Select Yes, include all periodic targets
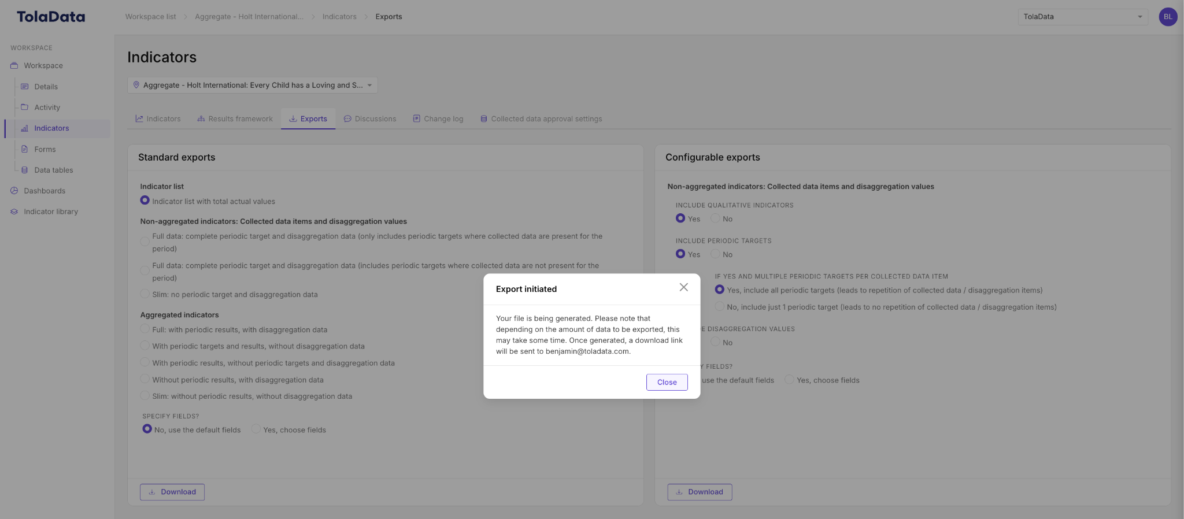The image size is (1184, 519). (x=720, y=290)
